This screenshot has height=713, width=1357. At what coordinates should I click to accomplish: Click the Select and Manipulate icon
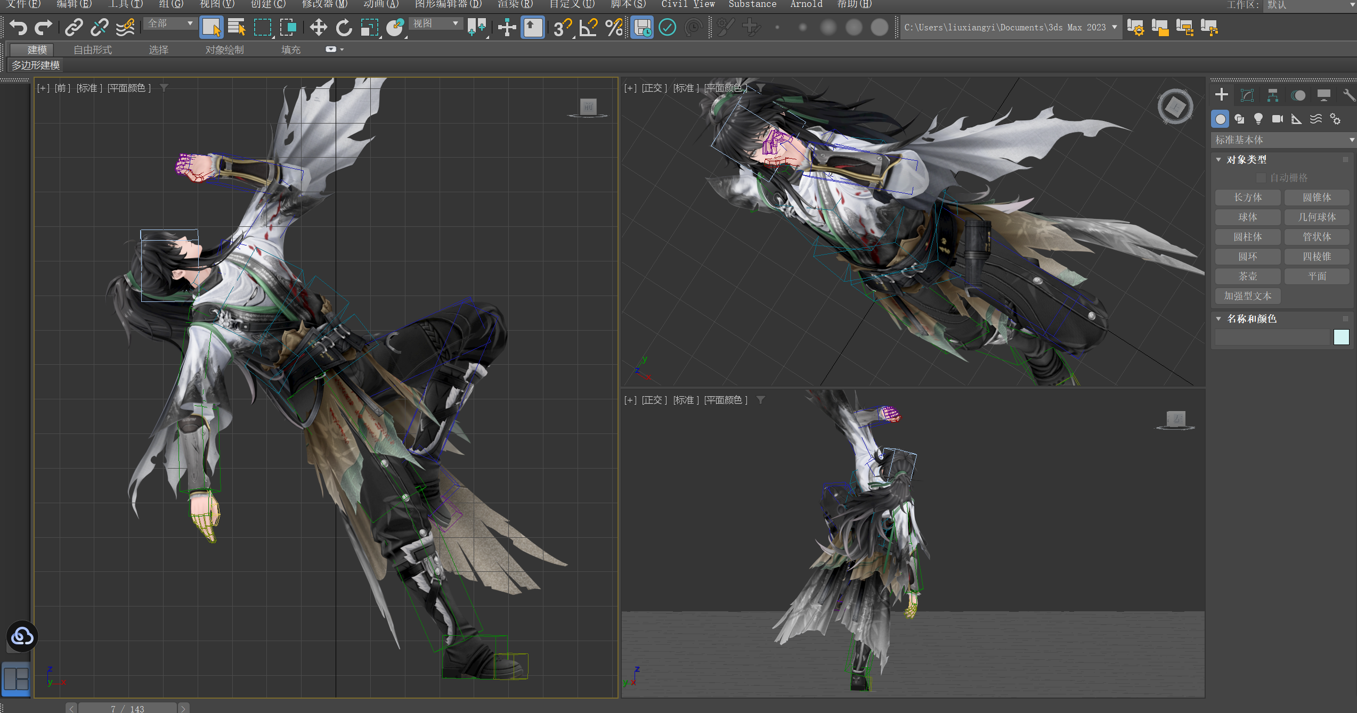coord(507,27)
